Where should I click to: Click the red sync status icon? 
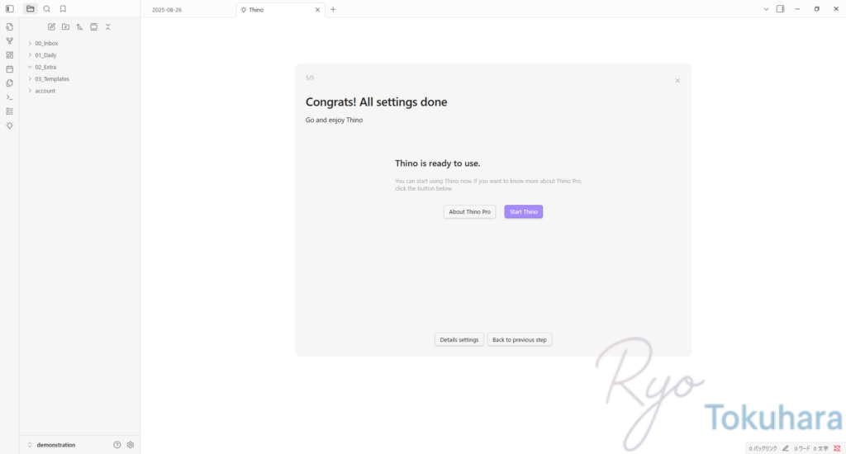(837, 448)
